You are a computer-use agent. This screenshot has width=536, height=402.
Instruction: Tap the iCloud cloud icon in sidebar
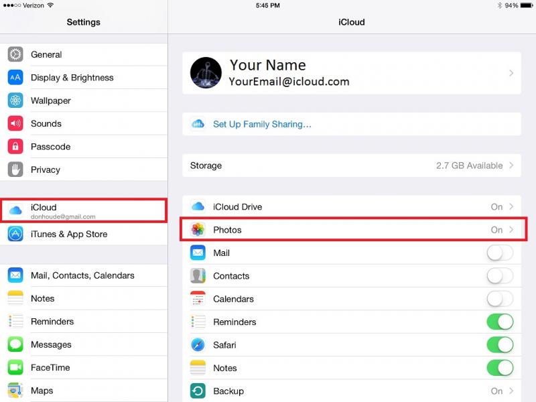tap(15, 210)
